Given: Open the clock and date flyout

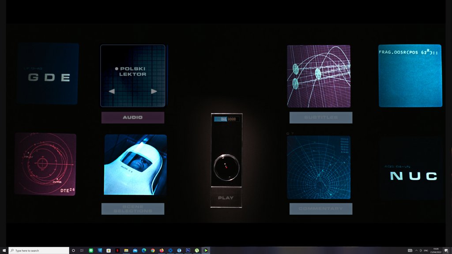Looking at the screenshot, I should pyautogui.click(x=436, y=250).
